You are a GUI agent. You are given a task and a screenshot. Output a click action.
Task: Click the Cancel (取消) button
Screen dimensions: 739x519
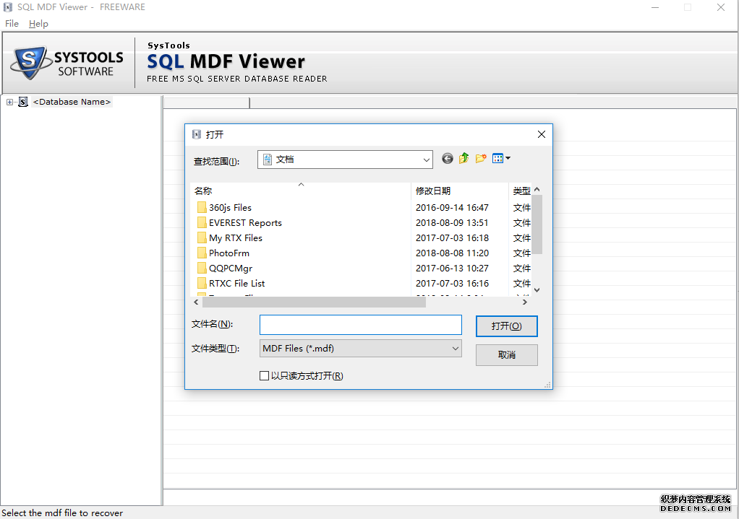click(x=507, y=355)
